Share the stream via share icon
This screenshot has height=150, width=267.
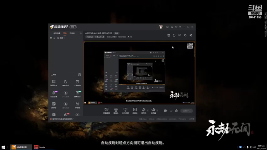(x=191, y=35)
